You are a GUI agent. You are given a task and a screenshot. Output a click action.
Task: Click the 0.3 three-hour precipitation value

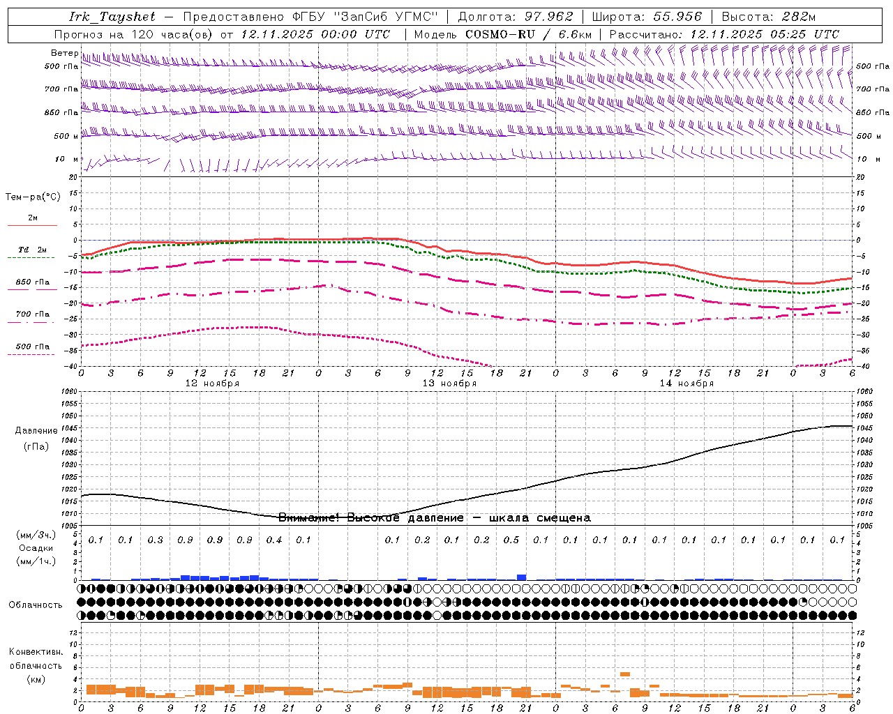(x=155, y=540)
